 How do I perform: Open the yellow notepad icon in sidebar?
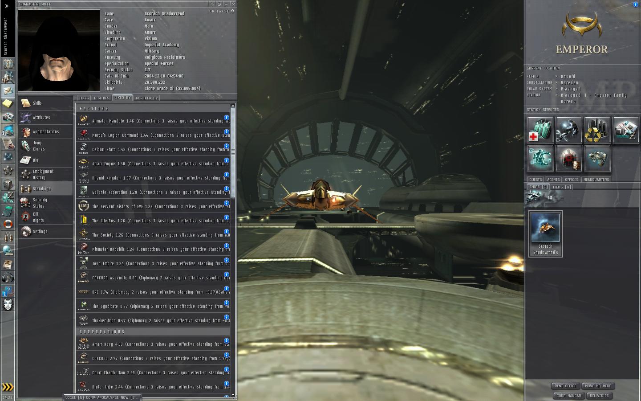[x=8, y=104]
